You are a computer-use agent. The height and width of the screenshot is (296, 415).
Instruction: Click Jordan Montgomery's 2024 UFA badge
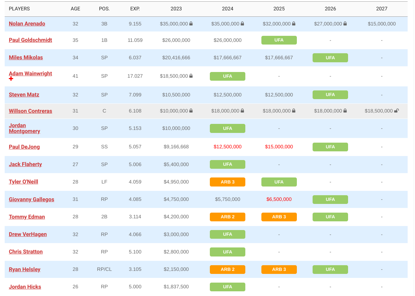point(228,129)
